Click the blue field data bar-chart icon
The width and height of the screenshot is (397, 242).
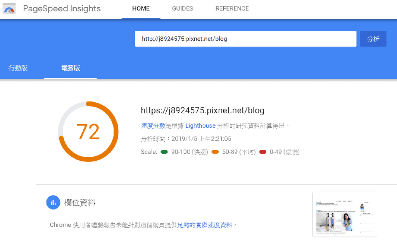pyautogui.click(x=53, y=202)
